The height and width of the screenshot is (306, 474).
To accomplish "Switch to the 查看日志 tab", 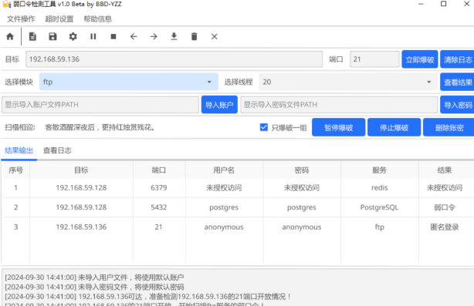I will 57,150.
